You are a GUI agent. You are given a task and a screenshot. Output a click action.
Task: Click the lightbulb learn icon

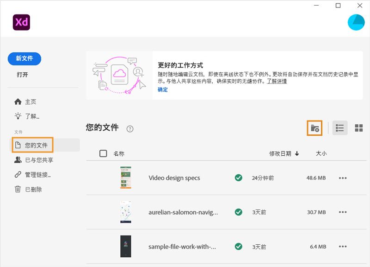[x=18, y=116]
